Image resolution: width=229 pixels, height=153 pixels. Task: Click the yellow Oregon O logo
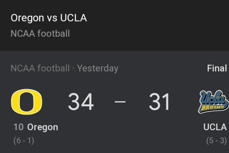point(26,102)
